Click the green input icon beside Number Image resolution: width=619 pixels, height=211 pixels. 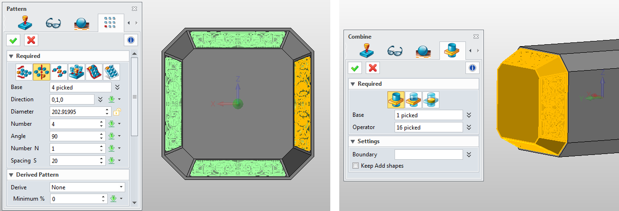(x=112, y=124)
